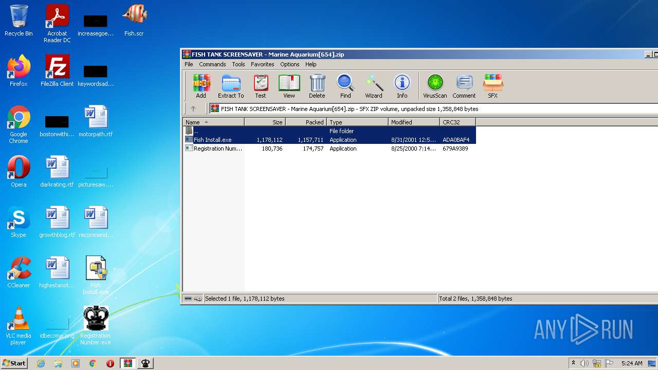Image resolution: width=658 pixels, height=370 pixels.
Task: Sort files by Size column header
Action: (x=265, y=122)
